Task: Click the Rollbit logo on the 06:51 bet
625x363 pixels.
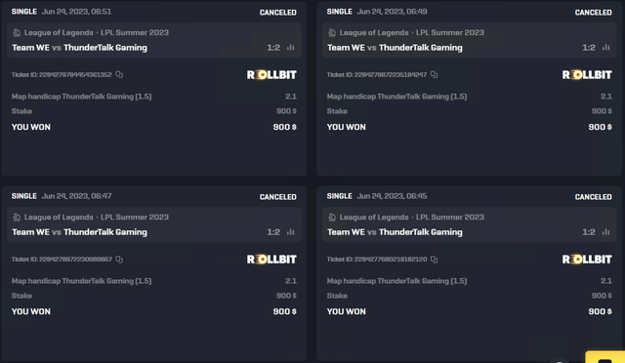Action: [x=271, y=75]
